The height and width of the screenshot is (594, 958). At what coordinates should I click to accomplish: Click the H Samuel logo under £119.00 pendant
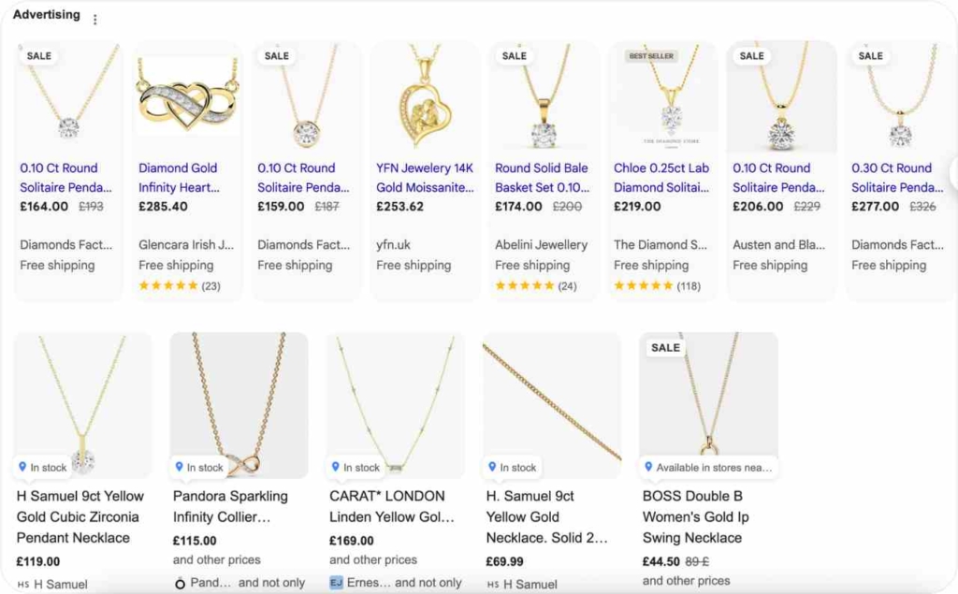pyautogui.click(x=22, y=585)
